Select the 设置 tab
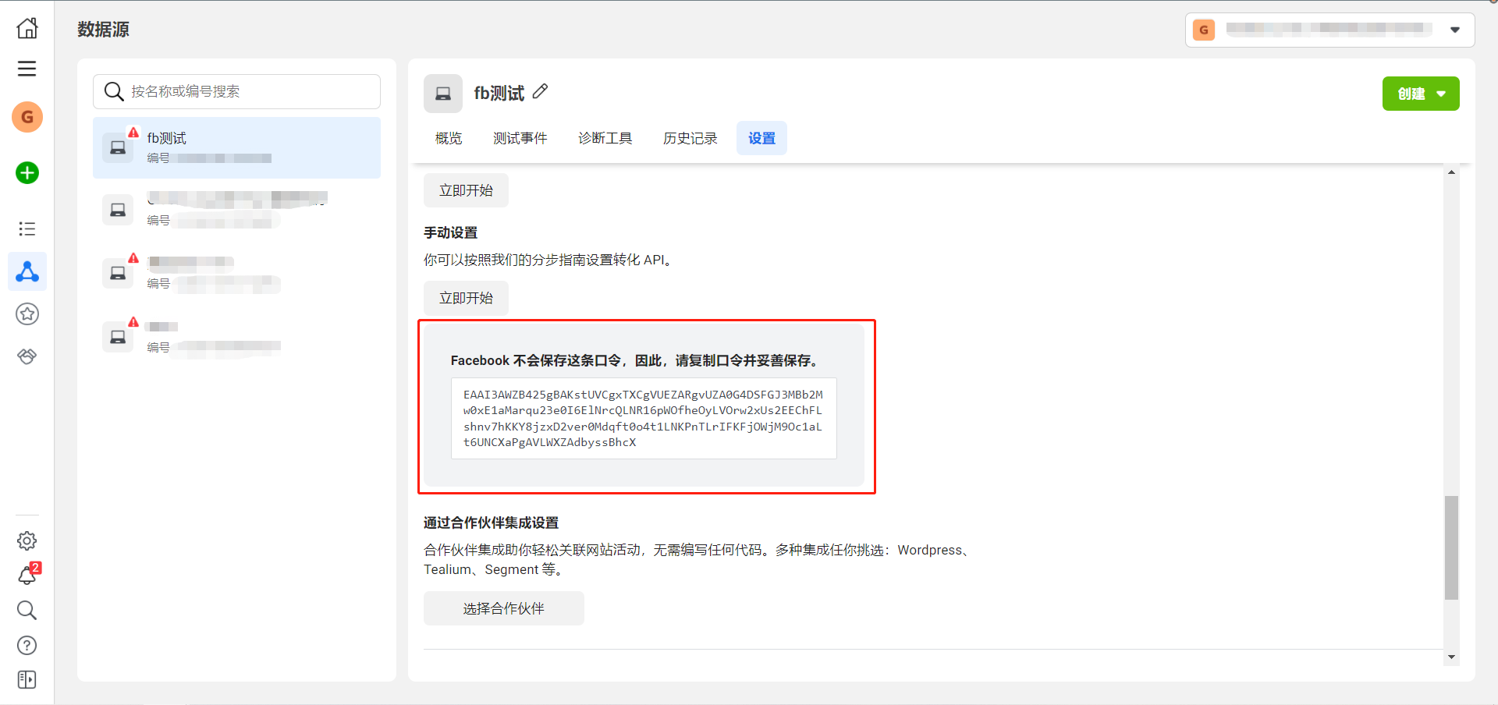Screen dimensions: 1498x705 point(761,138)
